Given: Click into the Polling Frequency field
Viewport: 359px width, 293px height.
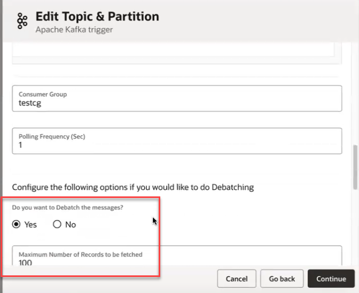Looking at the screenshot, I should pyautogui.click(x=177, y=145).
